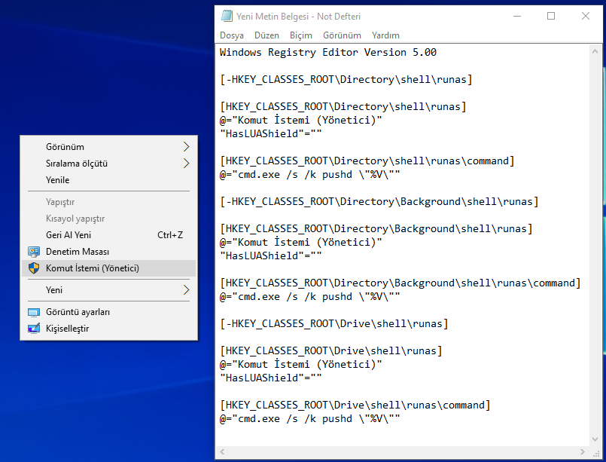Screen dimensions: 606x462
Task: Click the Kişiselleştir personalize icon
Action: point(34,329)
